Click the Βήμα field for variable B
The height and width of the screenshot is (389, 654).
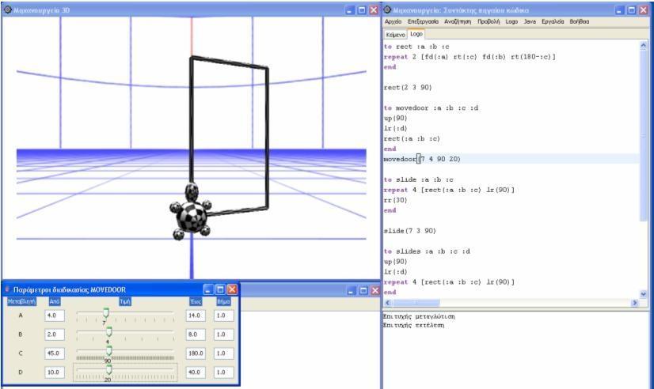(223, 334)
